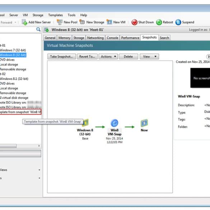Click the Forward navigation button
The height and width of the screenshot is (210, 210).
6,22
